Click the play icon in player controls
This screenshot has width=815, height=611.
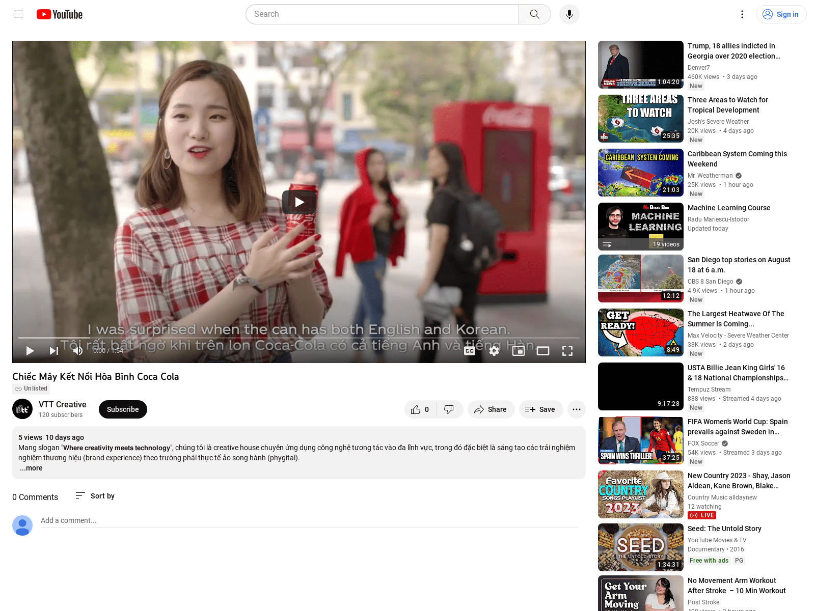point(30,350)
